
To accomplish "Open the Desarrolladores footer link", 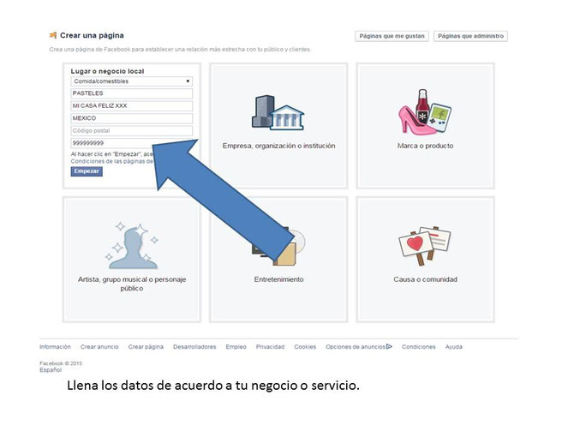I will (194, 347).
